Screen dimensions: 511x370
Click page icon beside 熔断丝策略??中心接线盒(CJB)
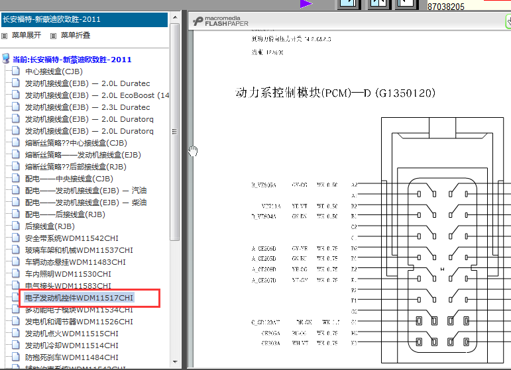point(16,142)
